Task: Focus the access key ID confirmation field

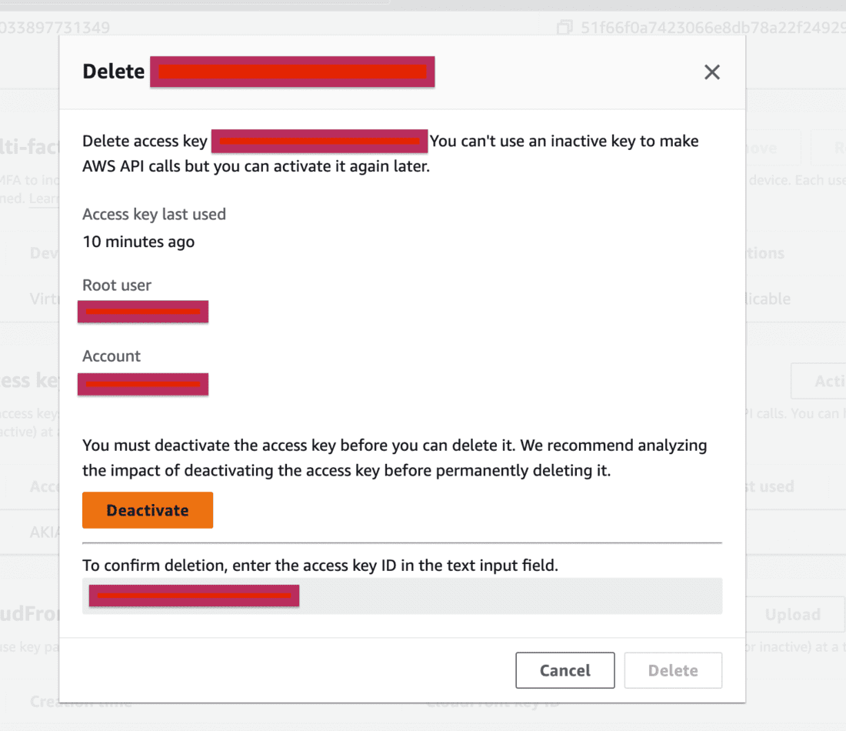Action: [508, 596]
